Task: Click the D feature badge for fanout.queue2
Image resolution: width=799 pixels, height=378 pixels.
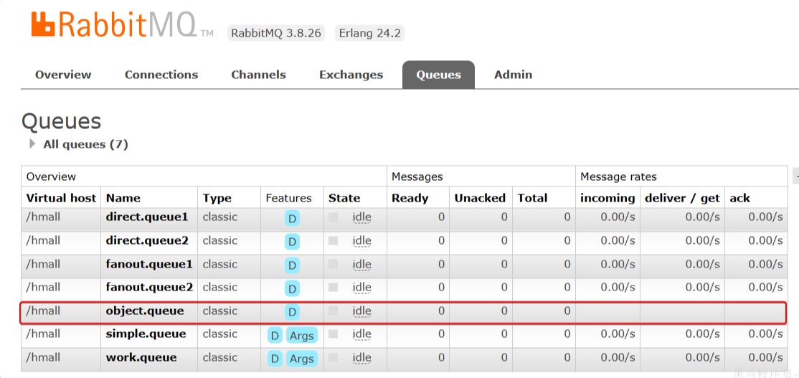Action: (x=292, y=288)
